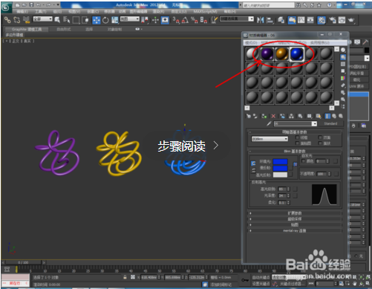The image size is (372, 289).
Task: Expand the 超级采样 rollout
Action: pos(295,219)
